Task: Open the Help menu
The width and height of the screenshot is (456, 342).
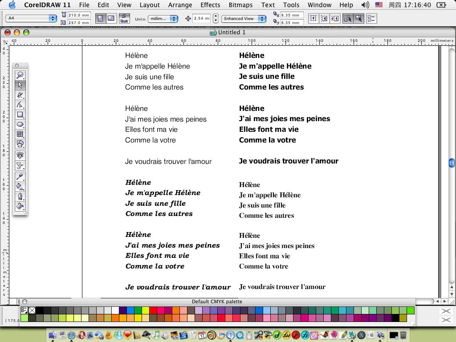Action: click(346, 5)
